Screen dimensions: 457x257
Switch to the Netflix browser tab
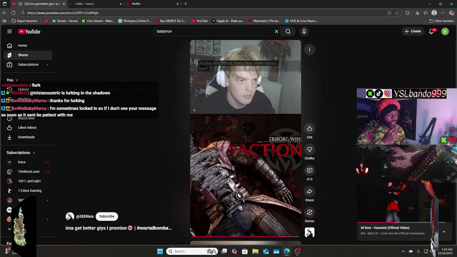[152, 4]
